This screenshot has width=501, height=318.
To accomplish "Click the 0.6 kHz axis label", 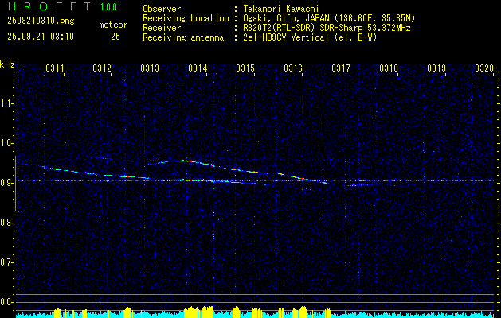I will coord(6,302).
